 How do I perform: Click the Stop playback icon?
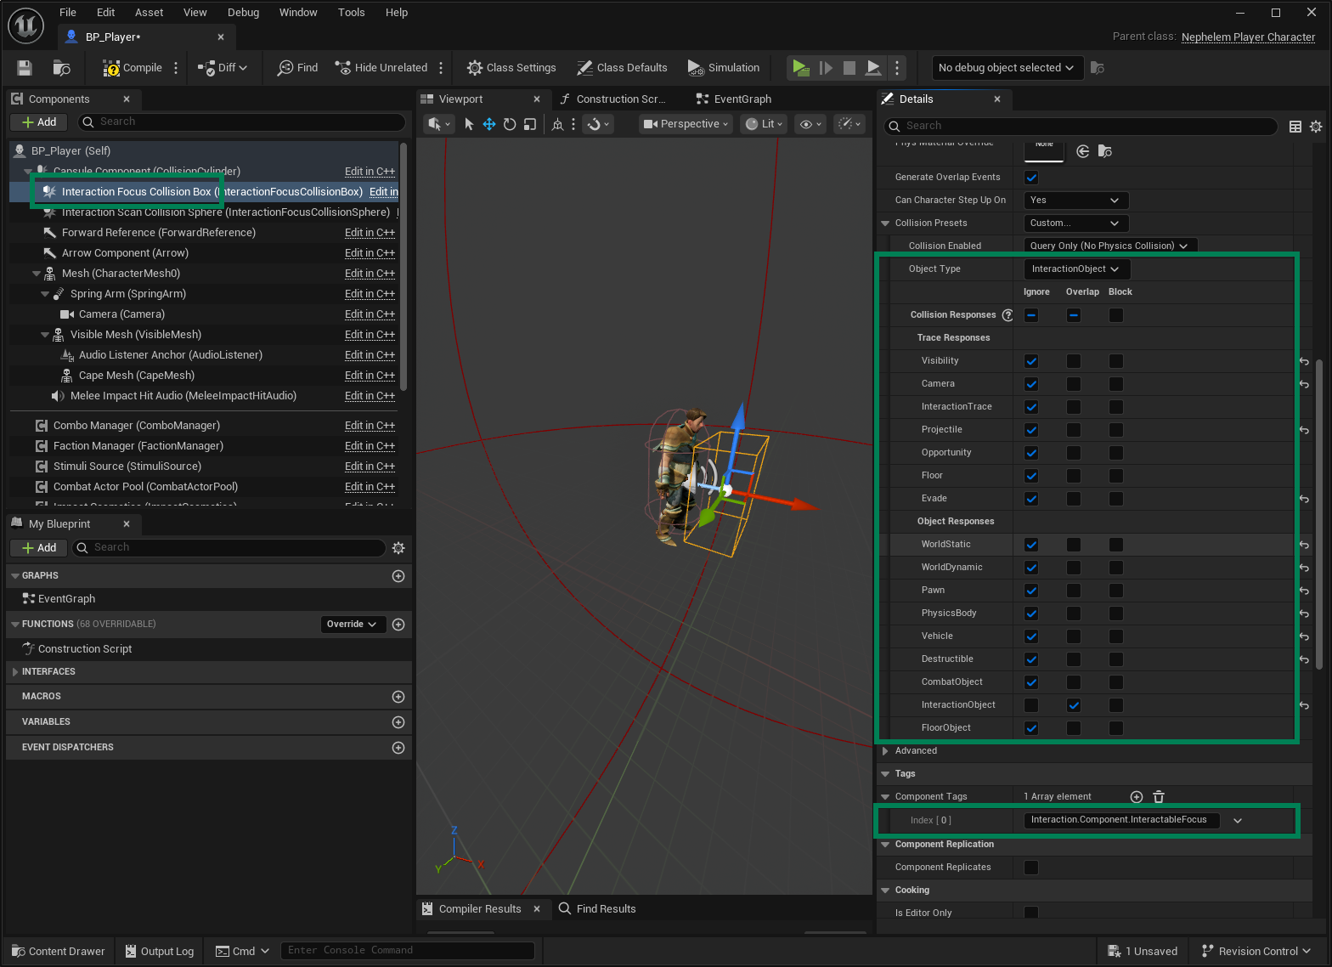click(x=849, y=68)
